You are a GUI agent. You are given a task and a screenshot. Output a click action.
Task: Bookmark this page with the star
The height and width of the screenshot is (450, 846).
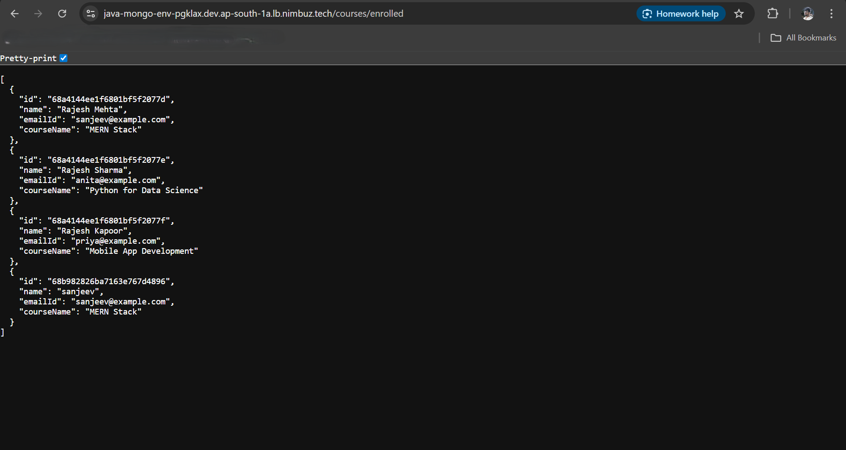[739, 14]
